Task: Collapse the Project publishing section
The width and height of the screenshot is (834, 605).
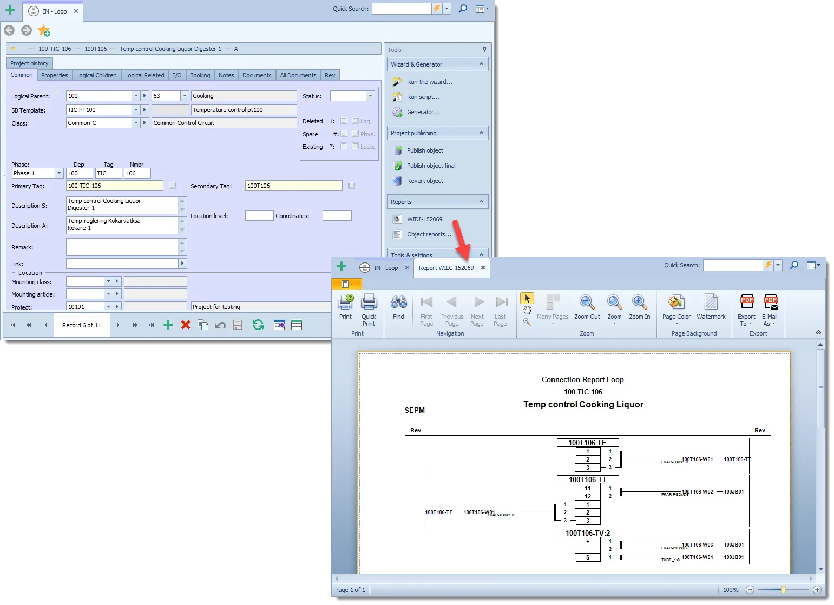Action: [x=481, y=133]
